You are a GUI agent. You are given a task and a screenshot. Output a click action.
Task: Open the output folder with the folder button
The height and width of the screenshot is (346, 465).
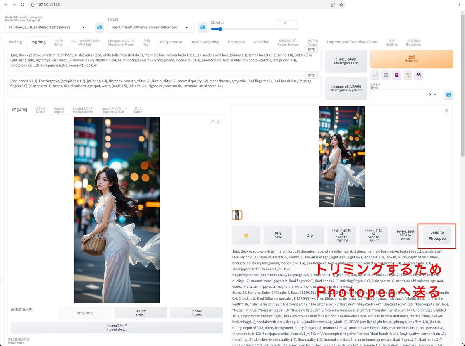[246, 235]
